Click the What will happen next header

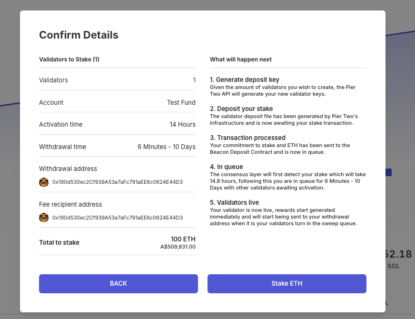click(x=241, y=60)
